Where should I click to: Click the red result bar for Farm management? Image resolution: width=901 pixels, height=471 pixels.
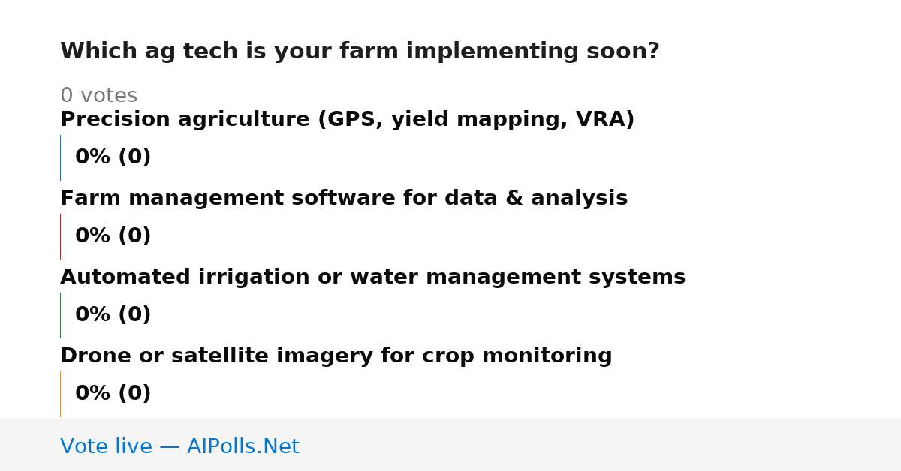[60, 236]
